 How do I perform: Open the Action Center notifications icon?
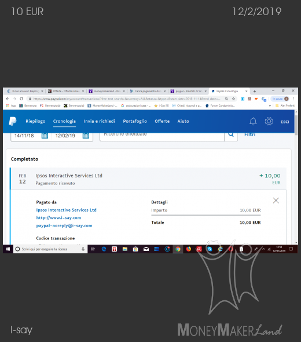[x=291, y=249]
